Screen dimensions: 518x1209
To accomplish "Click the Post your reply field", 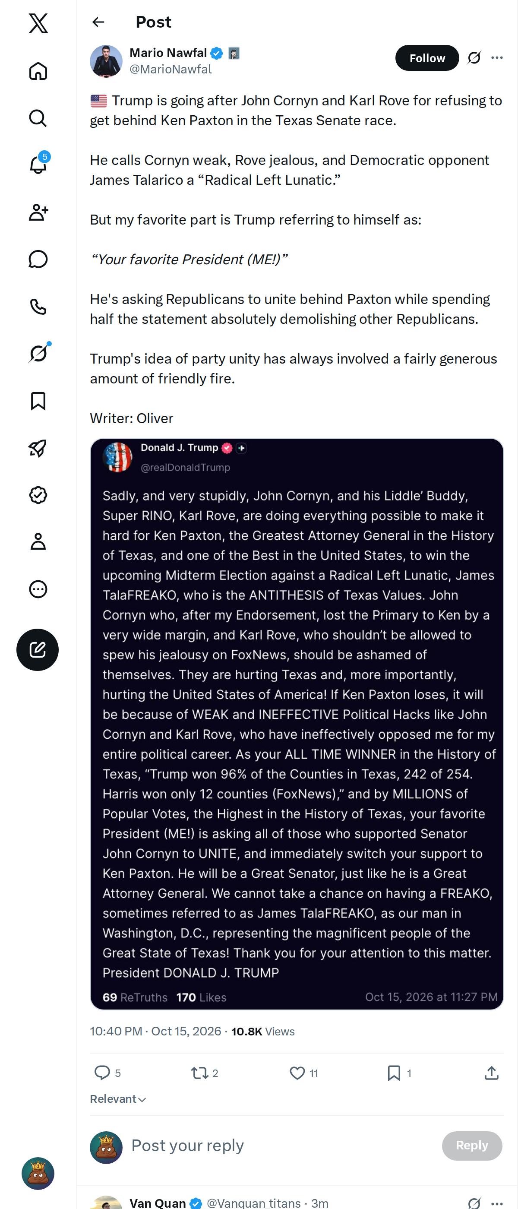I will pyautogui.click(x=281, y=1145).
